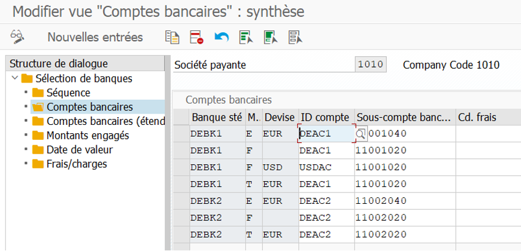Open Montants engagés in dialog structure
This screenshot has width=521, height=251.
(x=87, y=136)
